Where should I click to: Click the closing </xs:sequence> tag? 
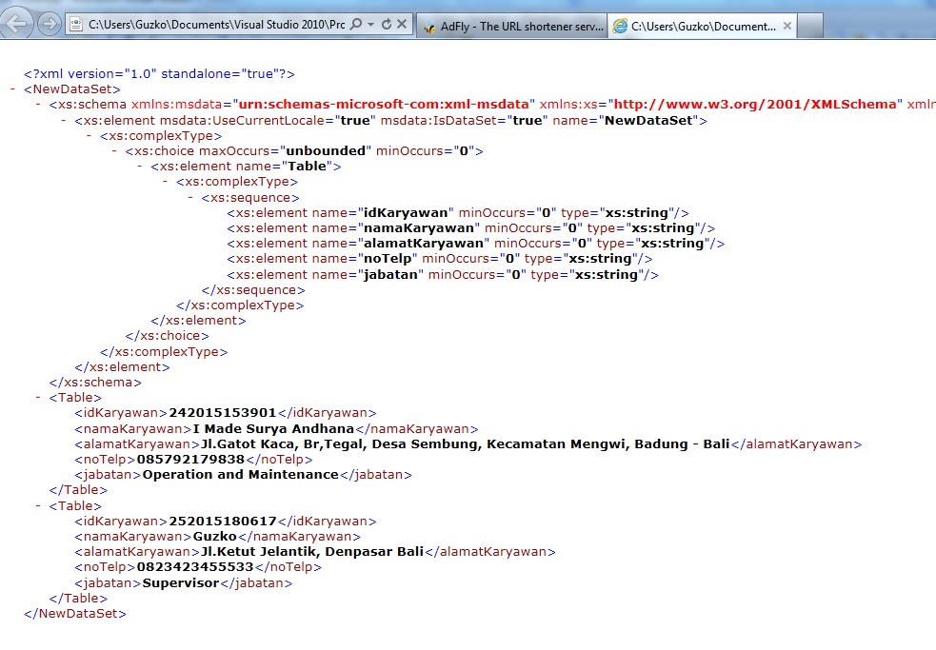(253, 290)
